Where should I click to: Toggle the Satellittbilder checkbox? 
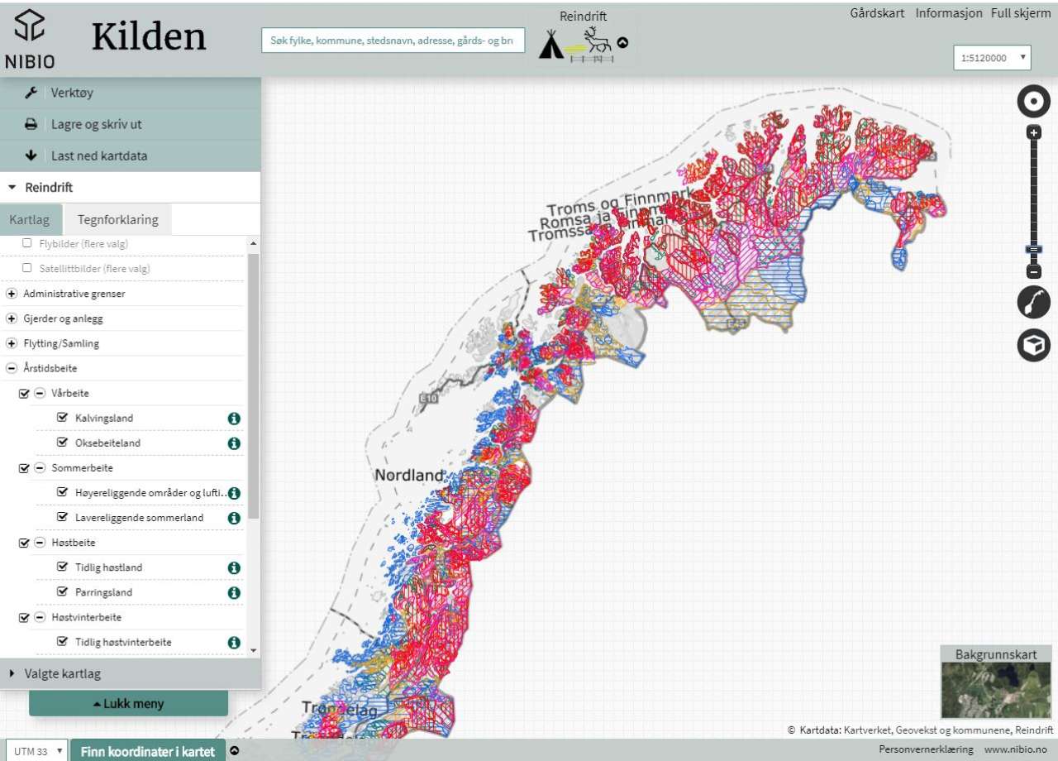27,268
